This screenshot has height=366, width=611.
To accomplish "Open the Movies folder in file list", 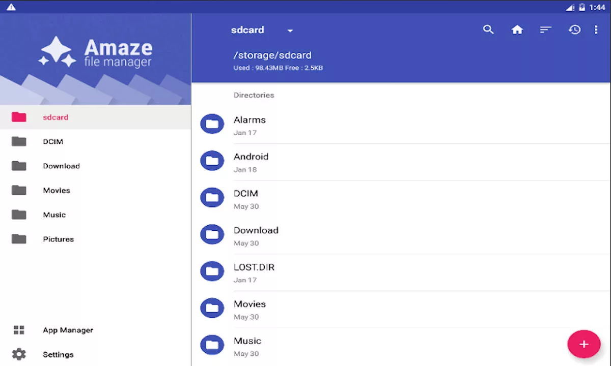I will click(249, 304).
